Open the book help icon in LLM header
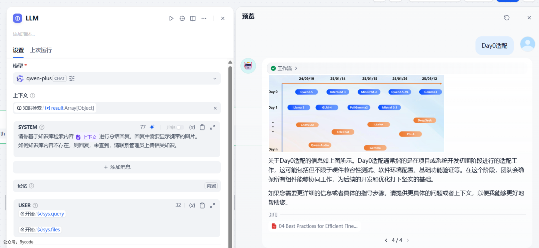 pos(193,18)
